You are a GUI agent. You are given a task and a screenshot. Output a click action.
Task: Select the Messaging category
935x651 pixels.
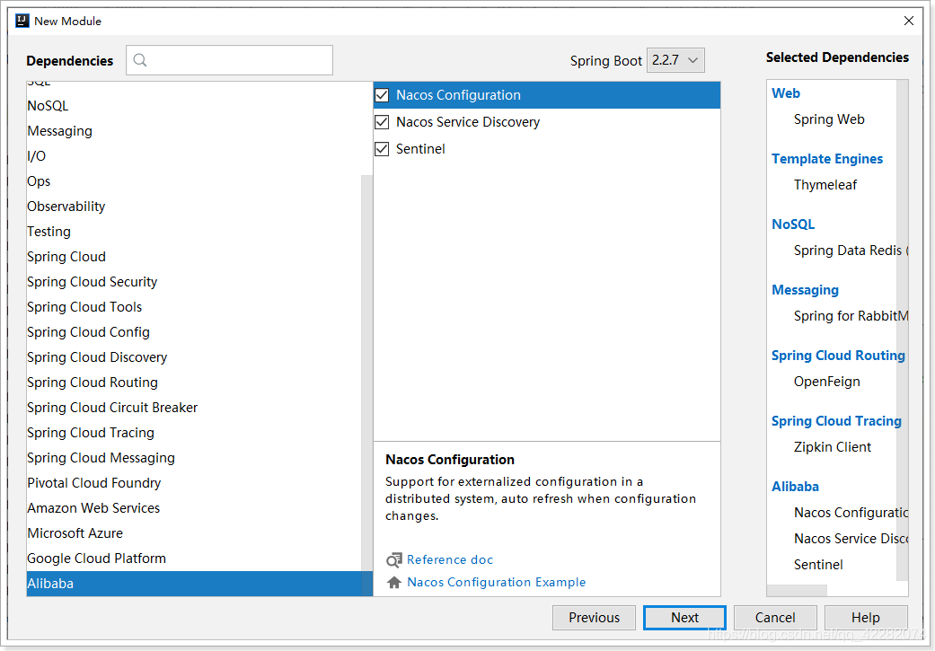point(194,131)
